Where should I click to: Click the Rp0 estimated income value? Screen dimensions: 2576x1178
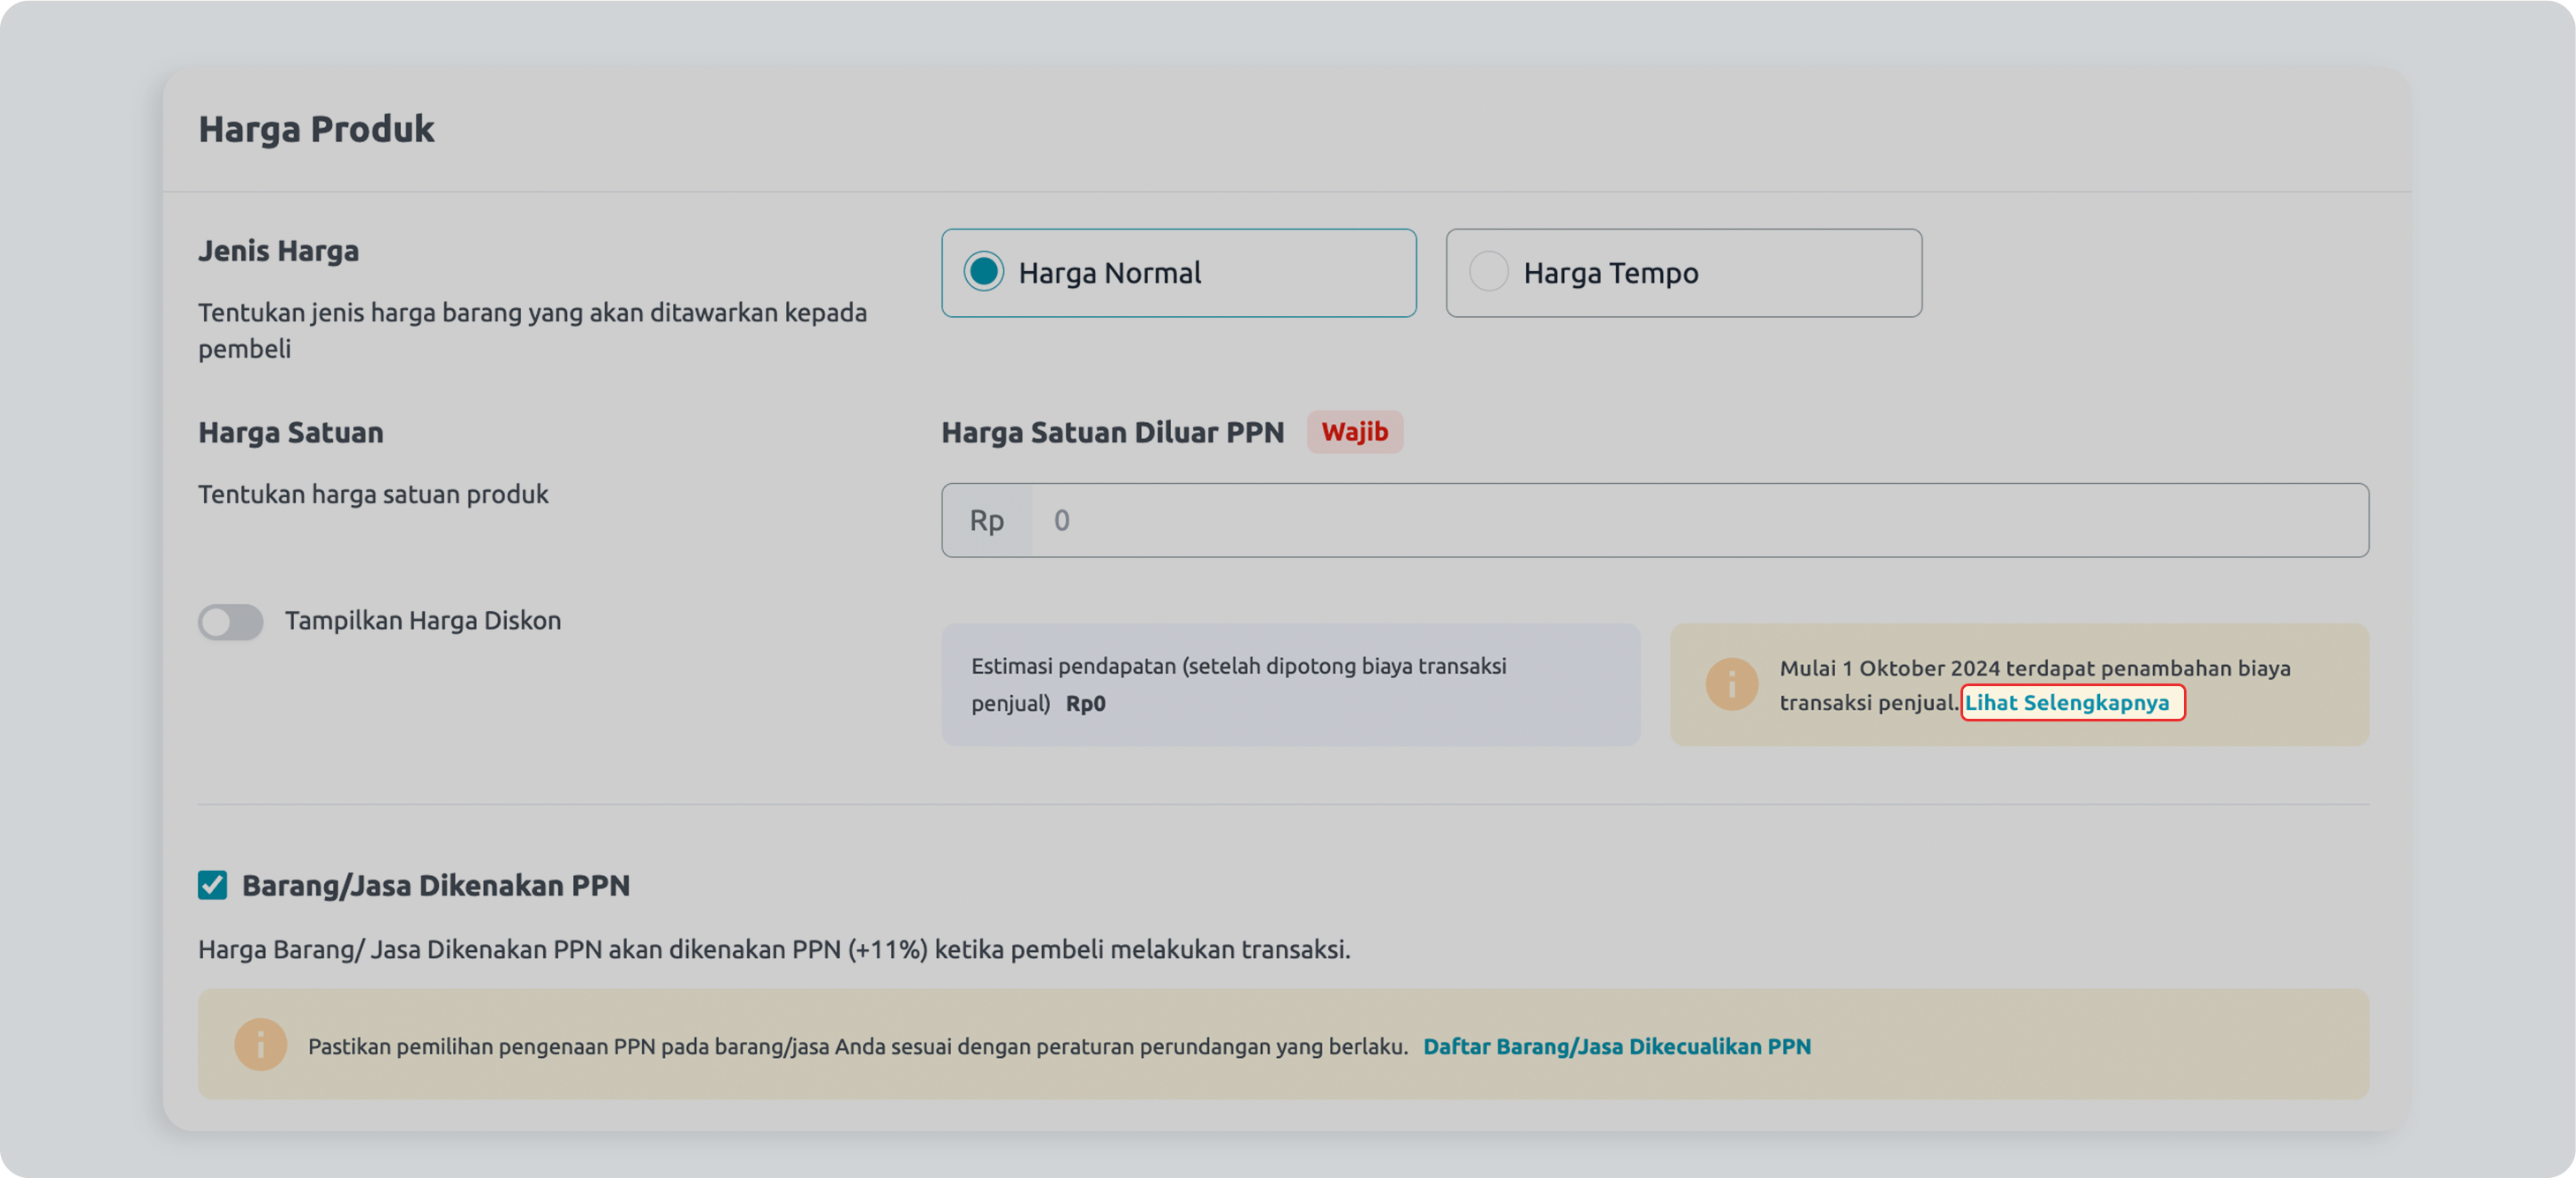point(1085,704)
